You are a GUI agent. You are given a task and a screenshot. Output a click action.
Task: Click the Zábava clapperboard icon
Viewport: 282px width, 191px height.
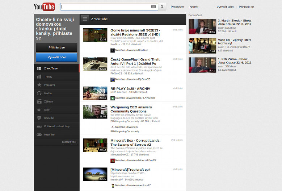(39, 101)
